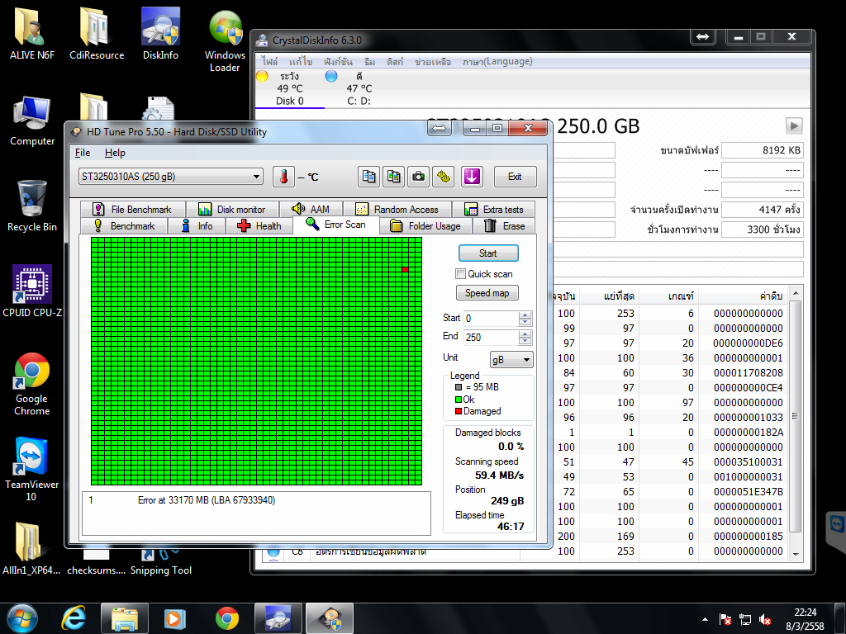Open Snipping Tool desktop shortcut
Viewport: 846px width, 634px height.
point(161,562)
